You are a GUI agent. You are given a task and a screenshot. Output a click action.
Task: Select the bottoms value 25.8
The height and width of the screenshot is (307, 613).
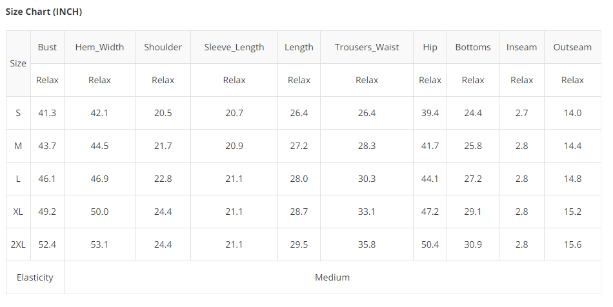(473, 146)
